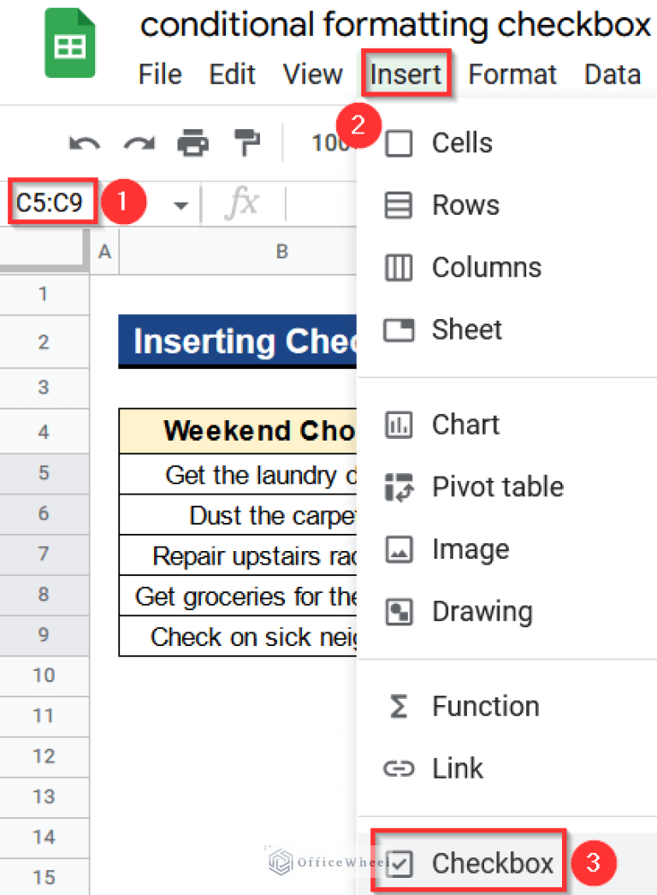Select the paint format roller icon
Image resolution: width=657 pixels, height=895 pixels.
[246, 143]
